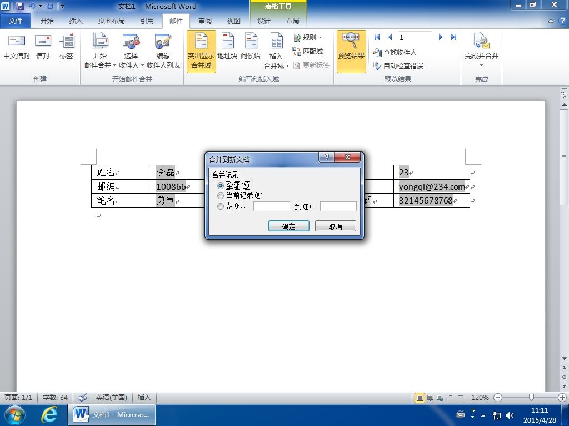
Task: Click the table cell containing 100866
Action: 178,186
